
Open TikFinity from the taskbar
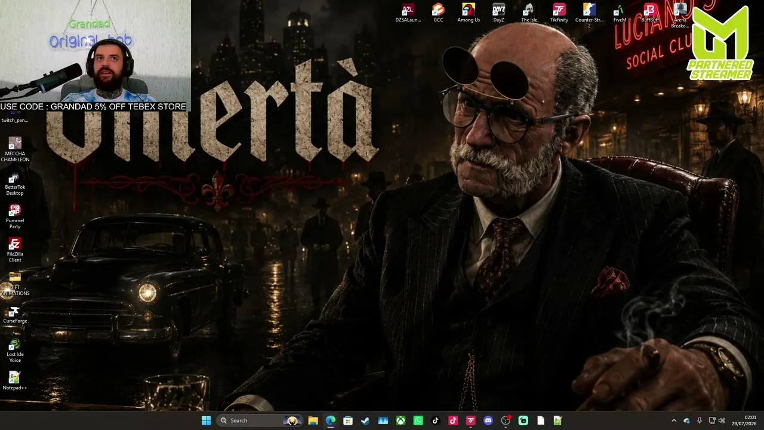click(x=470, y=420)
